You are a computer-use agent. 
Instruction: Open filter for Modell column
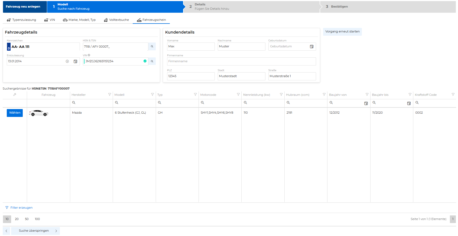(152, 94)
